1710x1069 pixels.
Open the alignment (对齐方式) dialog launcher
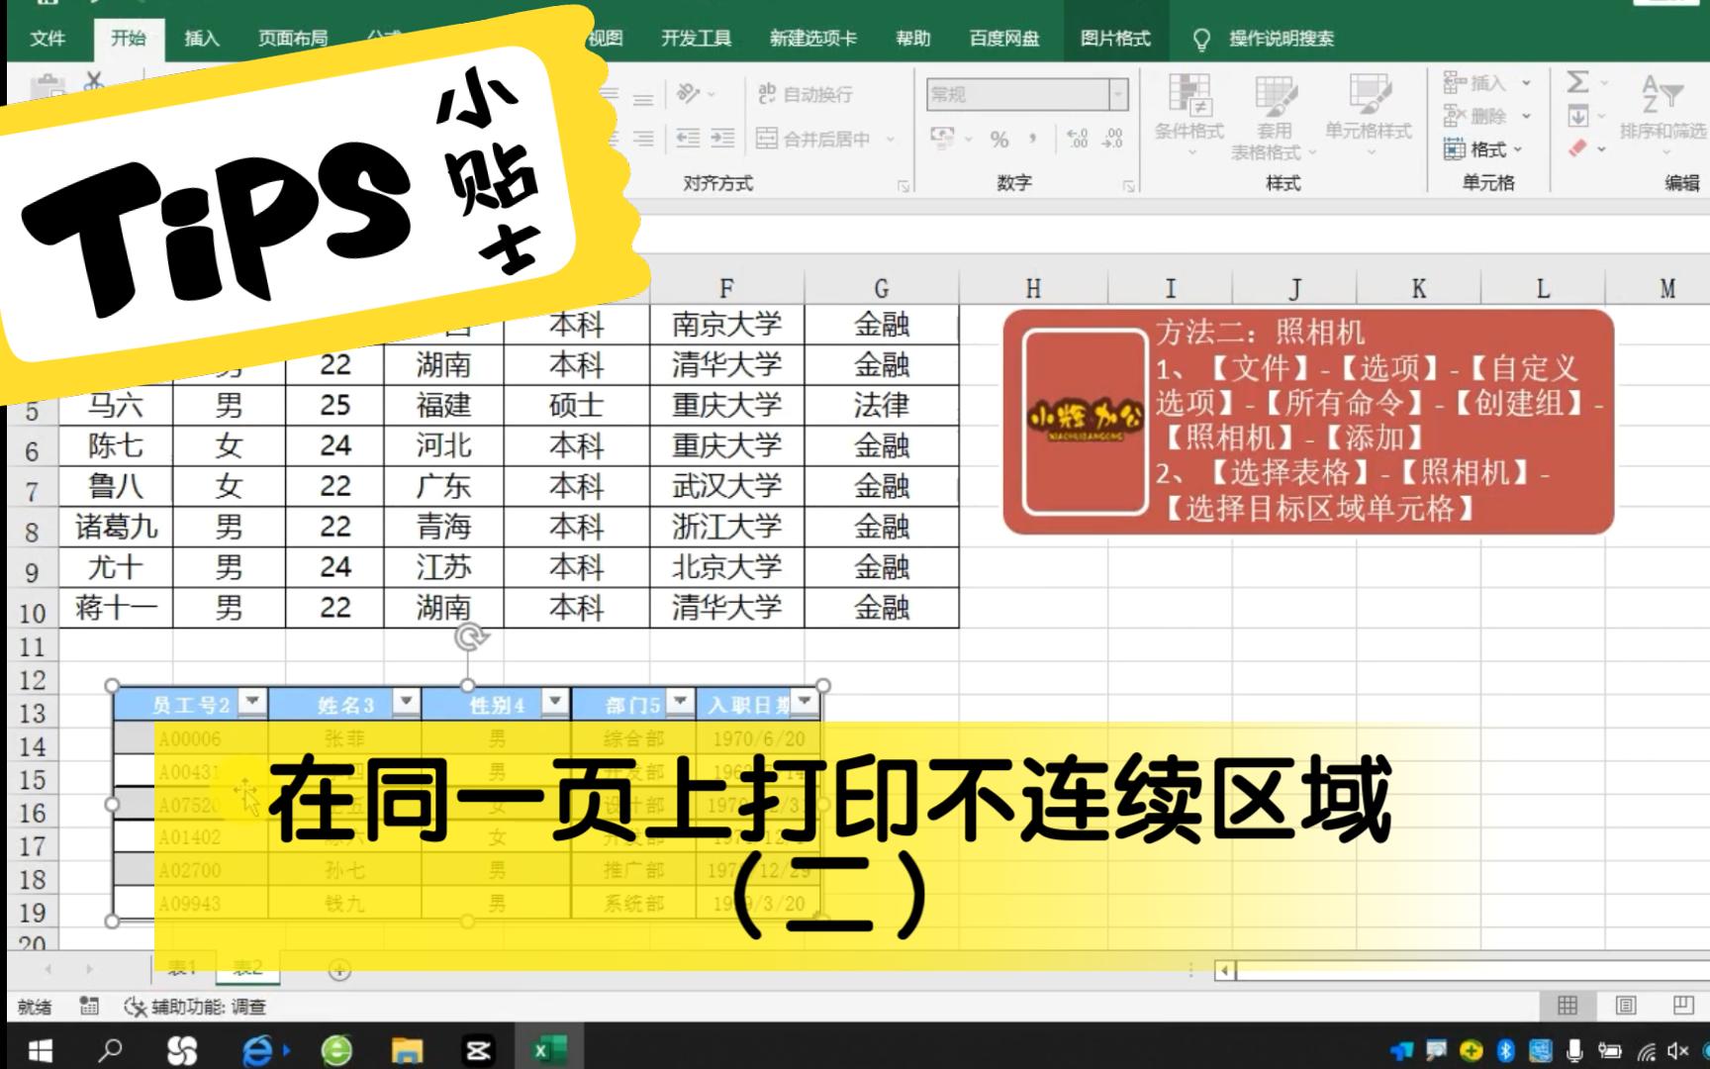[903, 185]
